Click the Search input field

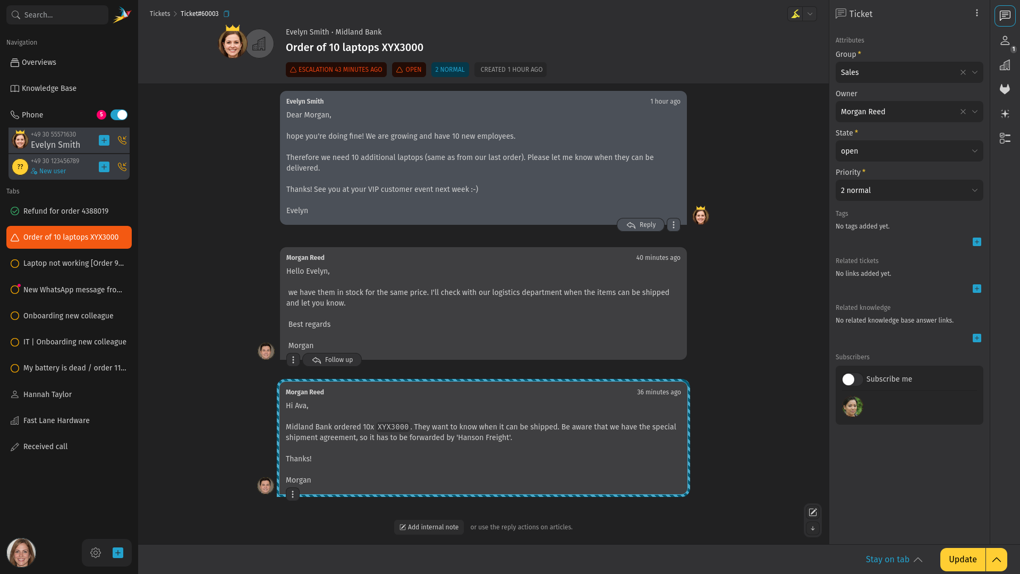coord(57,15)
